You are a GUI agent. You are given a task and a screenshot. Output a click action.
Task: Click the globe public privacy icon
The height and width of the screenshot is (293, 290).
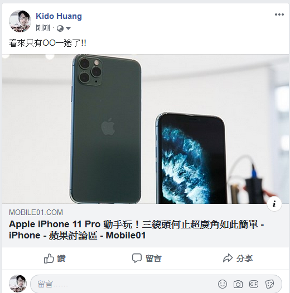click(x=60, y=28)
